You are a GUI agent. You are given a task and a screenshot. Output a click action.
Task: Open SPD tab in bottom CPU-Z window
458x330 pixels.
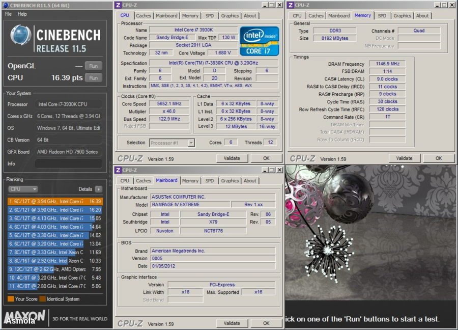210,181
